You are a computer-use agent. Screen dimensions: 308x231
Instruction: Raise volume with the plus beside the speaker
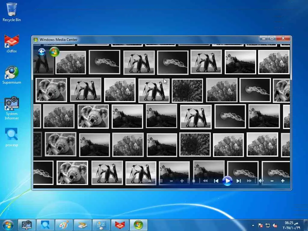(283, 181)
